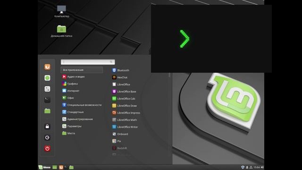Image resolution: width=302 pixels, height=170 pixels.
Task: Open System Settings from menu sidebar
Action: pos(47,89)
